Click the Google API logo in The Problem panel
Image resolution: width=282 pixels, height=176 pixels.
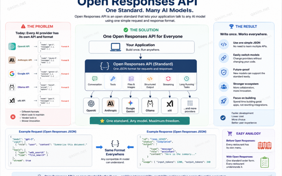[x=12, y=74]
